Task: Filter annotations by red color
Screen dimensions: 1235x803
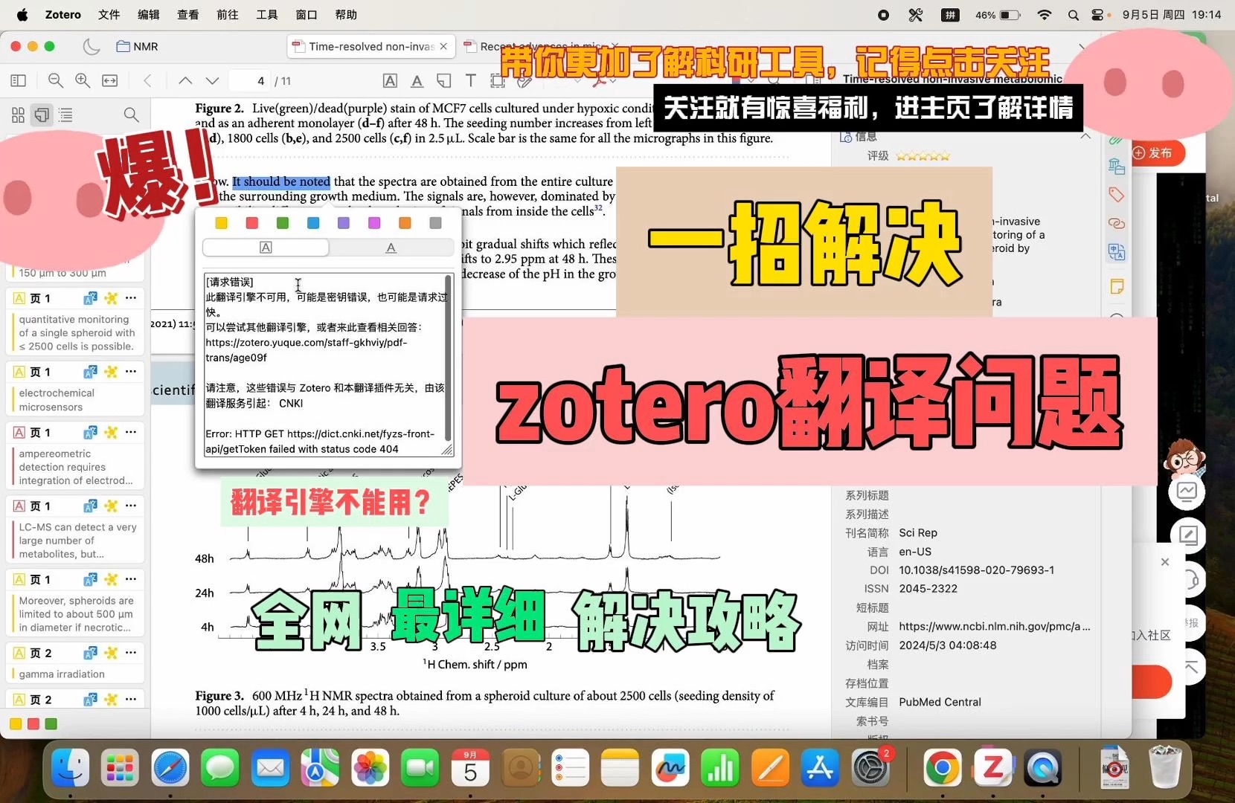Action: click(x=33, y=723)
